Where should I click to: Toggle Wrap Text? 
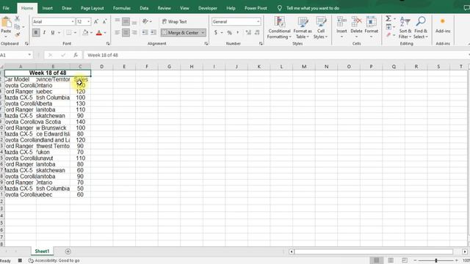coord(175,21)
